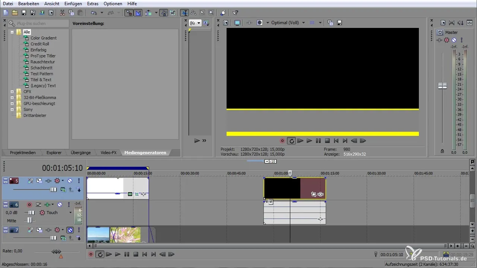Toggle lock envelopes to events in toolbar

[x=164, y=13]
